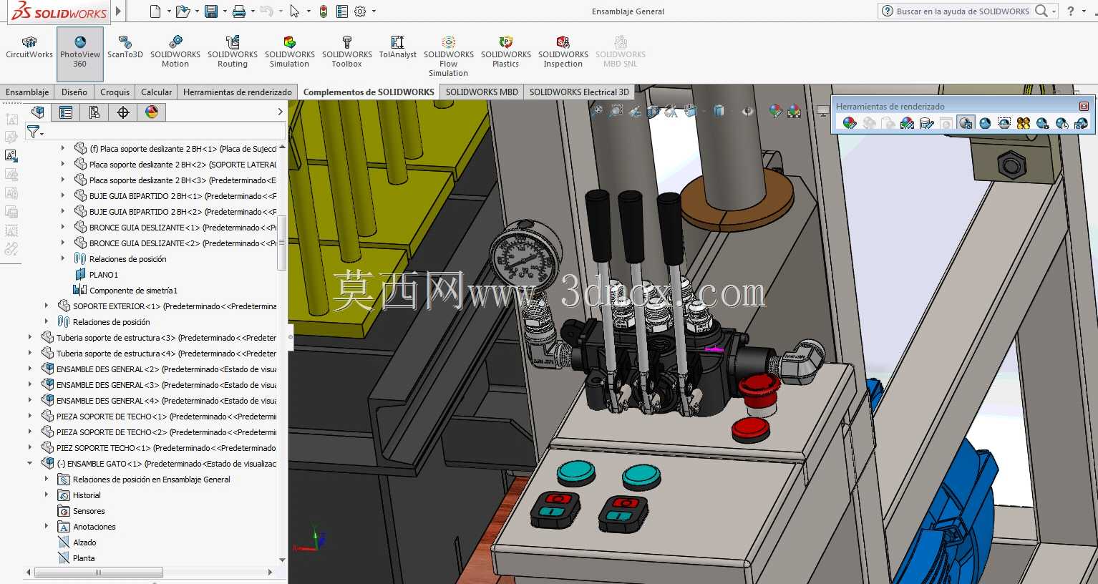This screenshot has width=1098, height=584.
Task: Open the Croquis tab
Action: coord(115,92)
